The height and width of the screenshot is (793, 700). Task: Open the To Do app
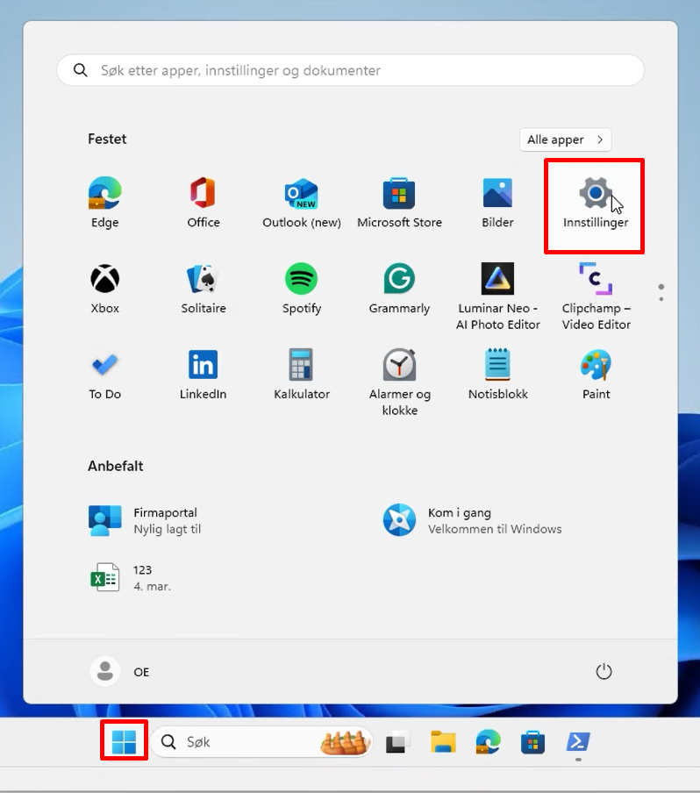point(104,375)
